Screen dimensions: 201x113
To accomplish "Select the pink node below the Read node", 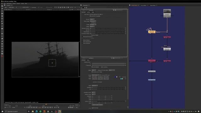I will click(x=167, y=37).
